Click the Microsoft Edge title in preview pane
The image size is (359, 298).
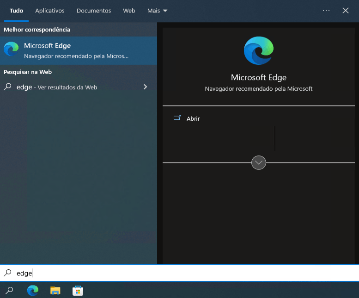tap(258, 77)
